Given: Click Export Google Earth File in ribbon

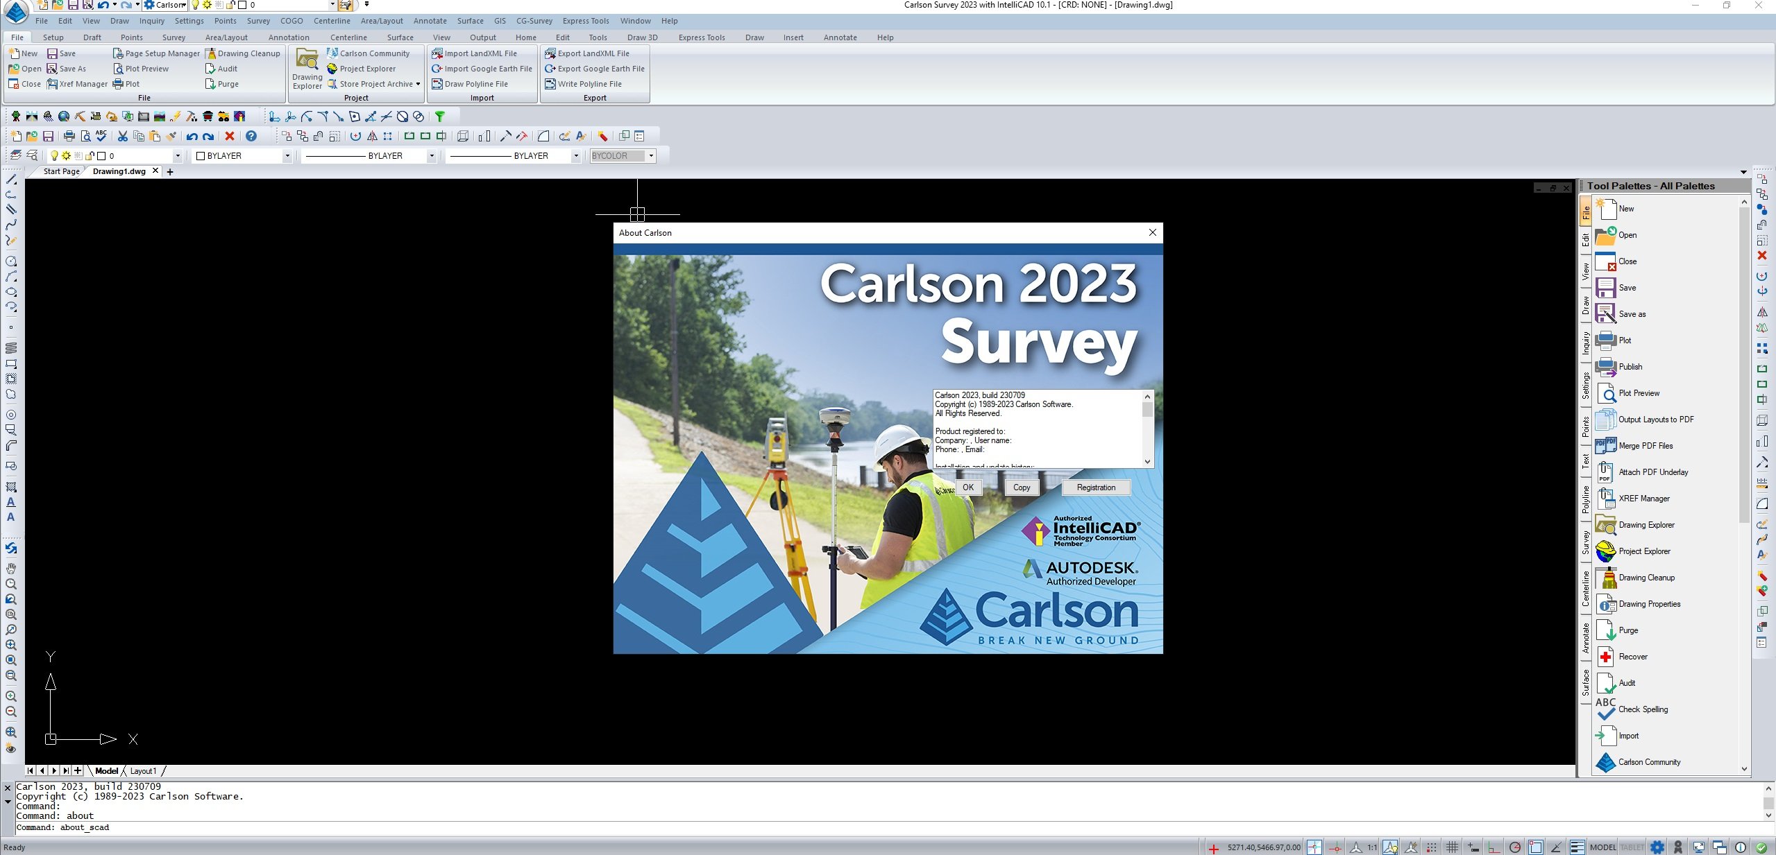Looking at the screenshot, I should (x=594, y=69).
